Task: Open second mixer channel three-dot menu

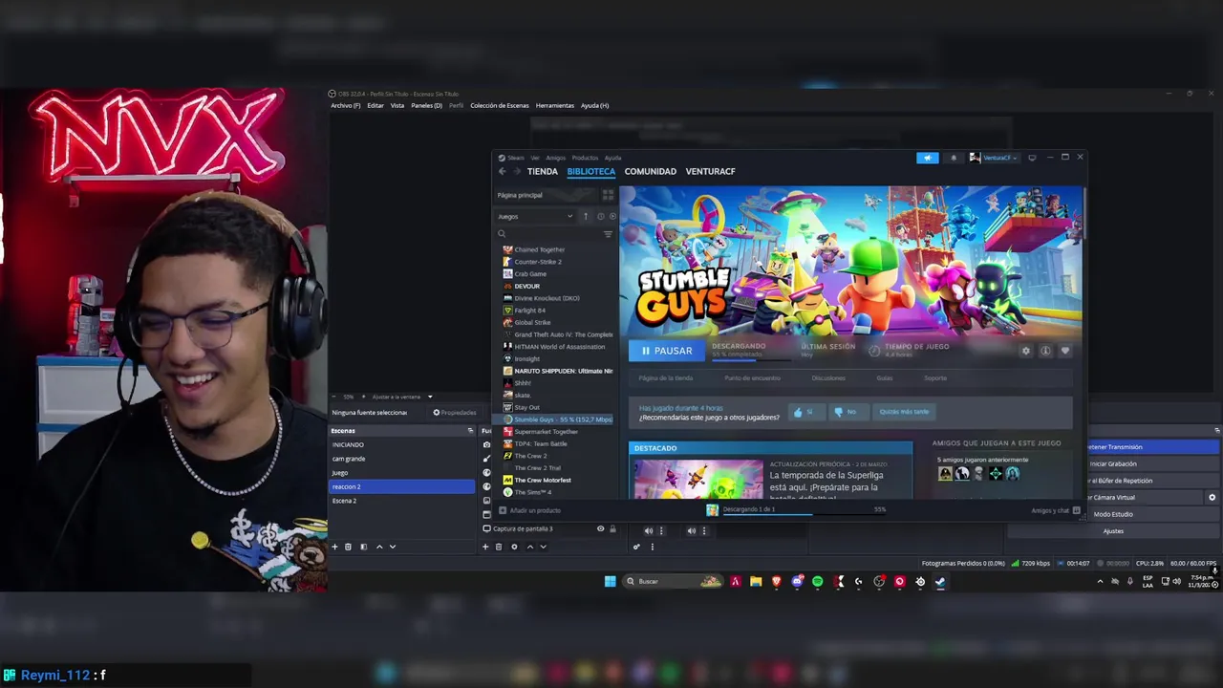Action: pyautogui.click(x=704, y=530)
